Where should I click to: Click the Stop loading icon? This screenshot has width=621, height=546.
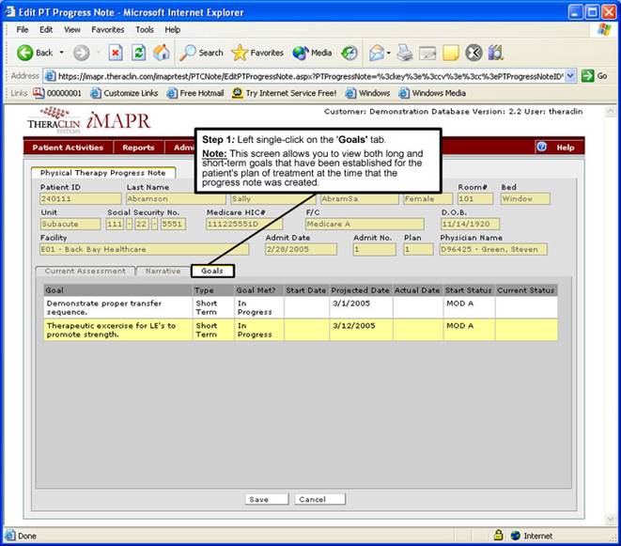(116, 53)
